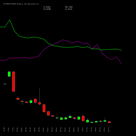Select the '16 Dec' date axis label
Viewport: 136px width, 136px height.
(x=4, y=129)
